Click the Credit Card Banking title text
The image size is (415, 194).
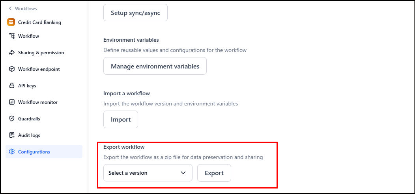coord(39,22)
